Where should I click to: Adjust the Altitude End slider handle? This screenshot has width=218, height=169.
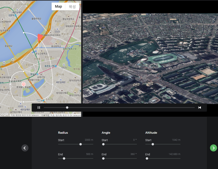pos(147,158)
